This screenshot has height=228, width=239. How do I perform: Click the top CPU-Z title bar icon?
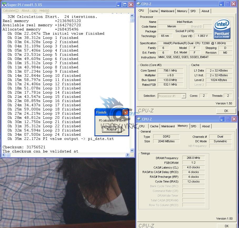tap(138, 4)
